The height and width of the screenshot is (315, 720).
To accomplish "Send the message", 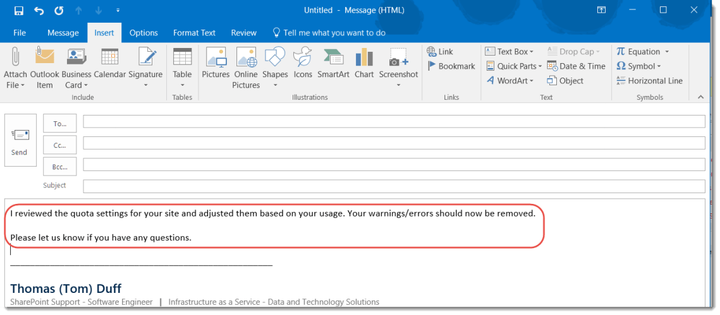I will tap(20, 140).
